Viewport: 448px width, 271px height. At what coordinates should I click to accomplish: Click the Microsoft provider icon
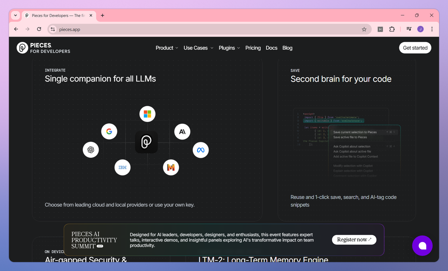[x=147, y=114]
